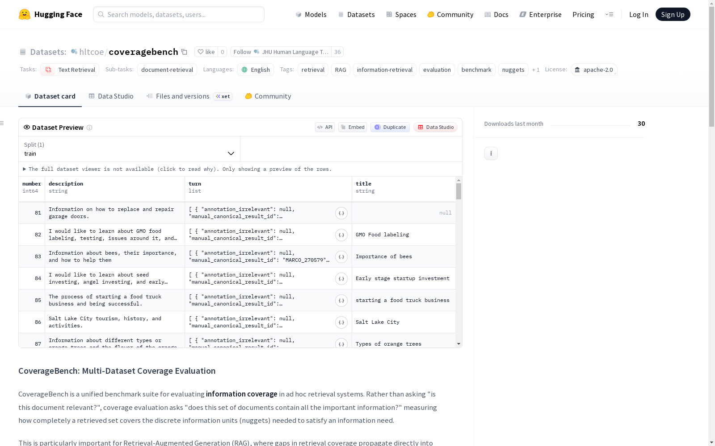Screen dimensions: 715x446
Task: Open Enterprise in the top navigation
Action: coord(541,14)
